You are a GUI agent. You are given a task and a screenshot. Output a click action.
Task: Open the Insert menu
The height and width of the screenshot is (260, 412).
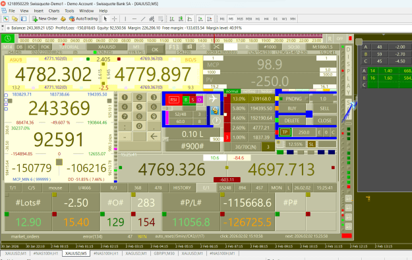click(x=39, y=11)
